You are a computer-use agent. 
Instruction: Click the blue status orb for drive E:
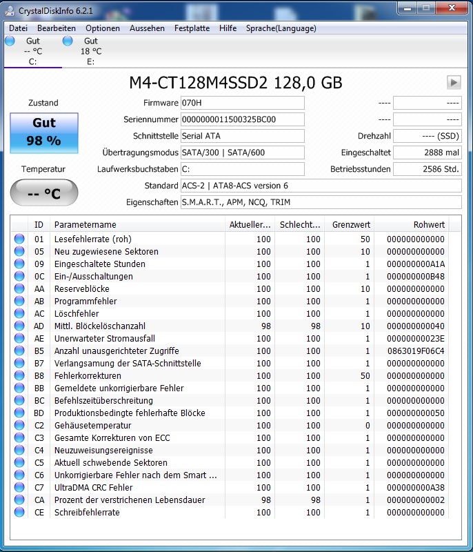pos(68,41)
